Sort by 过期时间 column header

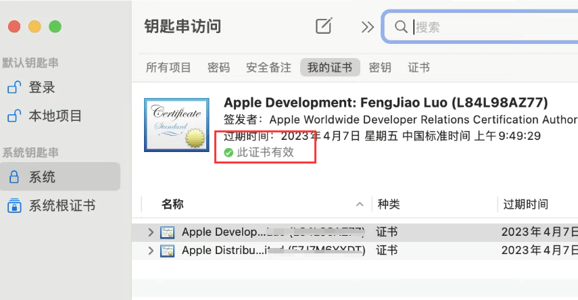525,204
